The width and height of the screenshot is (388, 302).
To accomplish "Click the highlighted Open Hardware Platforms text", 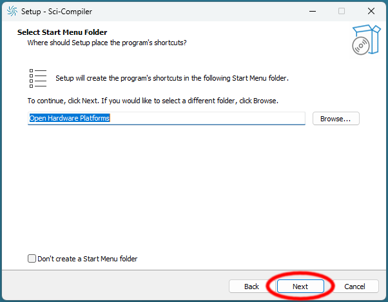I will pyautogui.click(x=70, y=118).
